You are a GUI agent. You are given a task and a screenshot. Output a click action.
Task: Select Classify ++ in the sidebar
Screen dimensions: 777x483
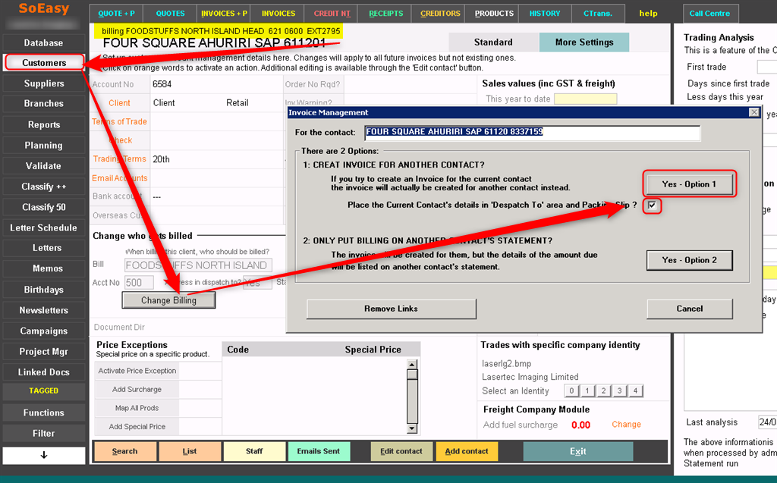43,187
